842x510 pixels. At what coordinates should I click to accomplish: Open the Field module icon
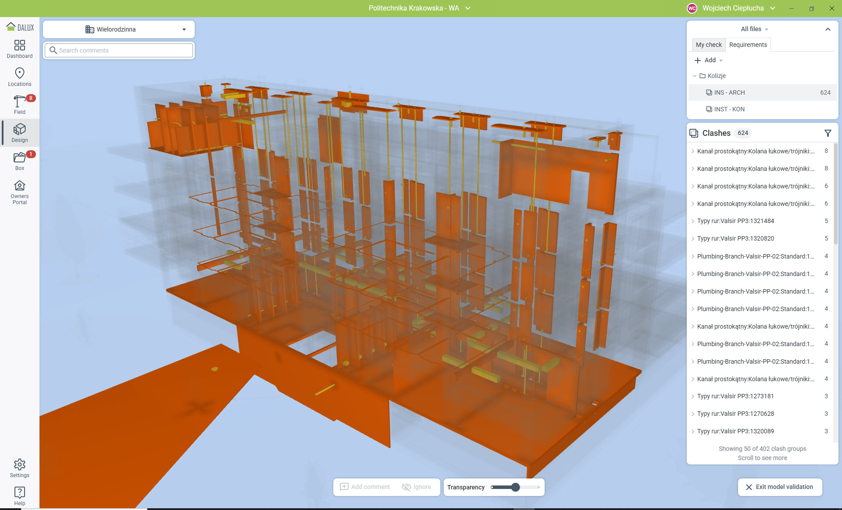click(20, 105)
